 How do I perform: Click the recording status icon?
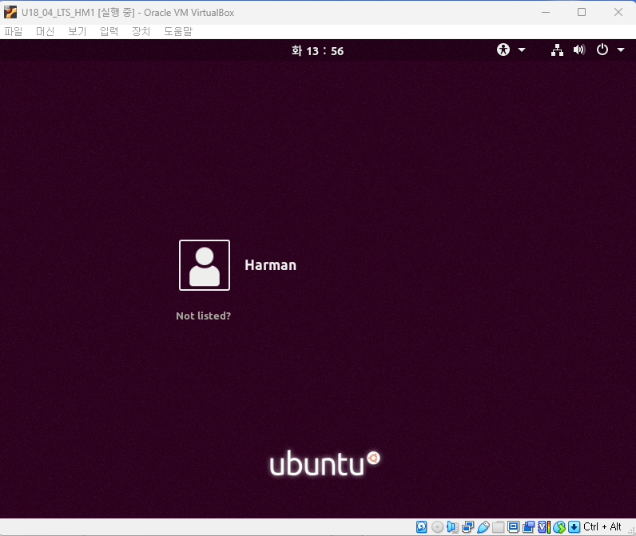pos(528,526)
